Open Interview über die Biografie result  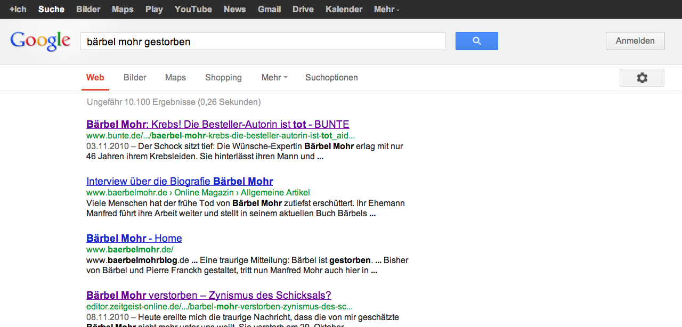click(180, 182)
